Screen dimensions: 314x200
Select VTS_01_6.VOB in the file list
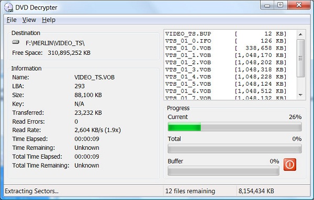(x=226, y=91)
